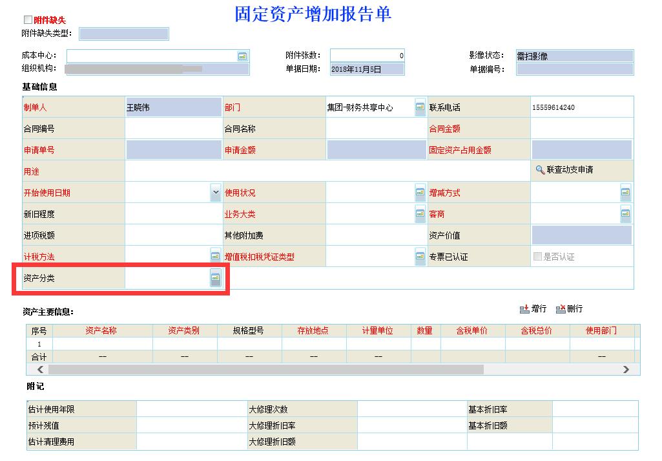The width and height of the screenshot is (662, 461).
Task: Click 删行 to delete a row
Action: pyautogui.click(x=569, y=309)
